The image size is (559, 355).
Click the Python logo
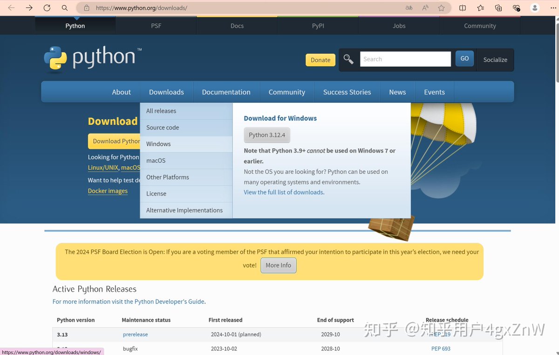click(x=92, y=59)
